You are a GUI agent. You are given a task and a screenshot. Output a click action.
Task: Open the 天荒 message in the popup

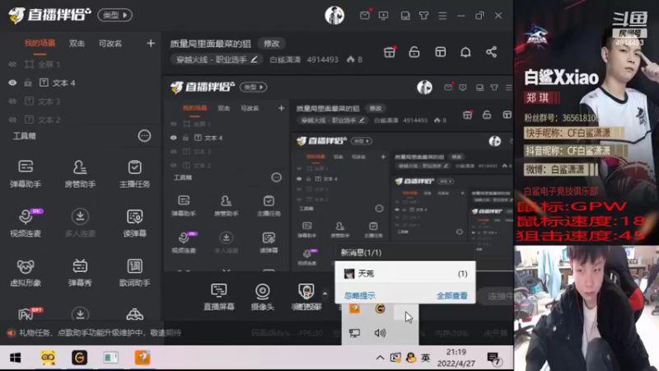coord(405,274)
